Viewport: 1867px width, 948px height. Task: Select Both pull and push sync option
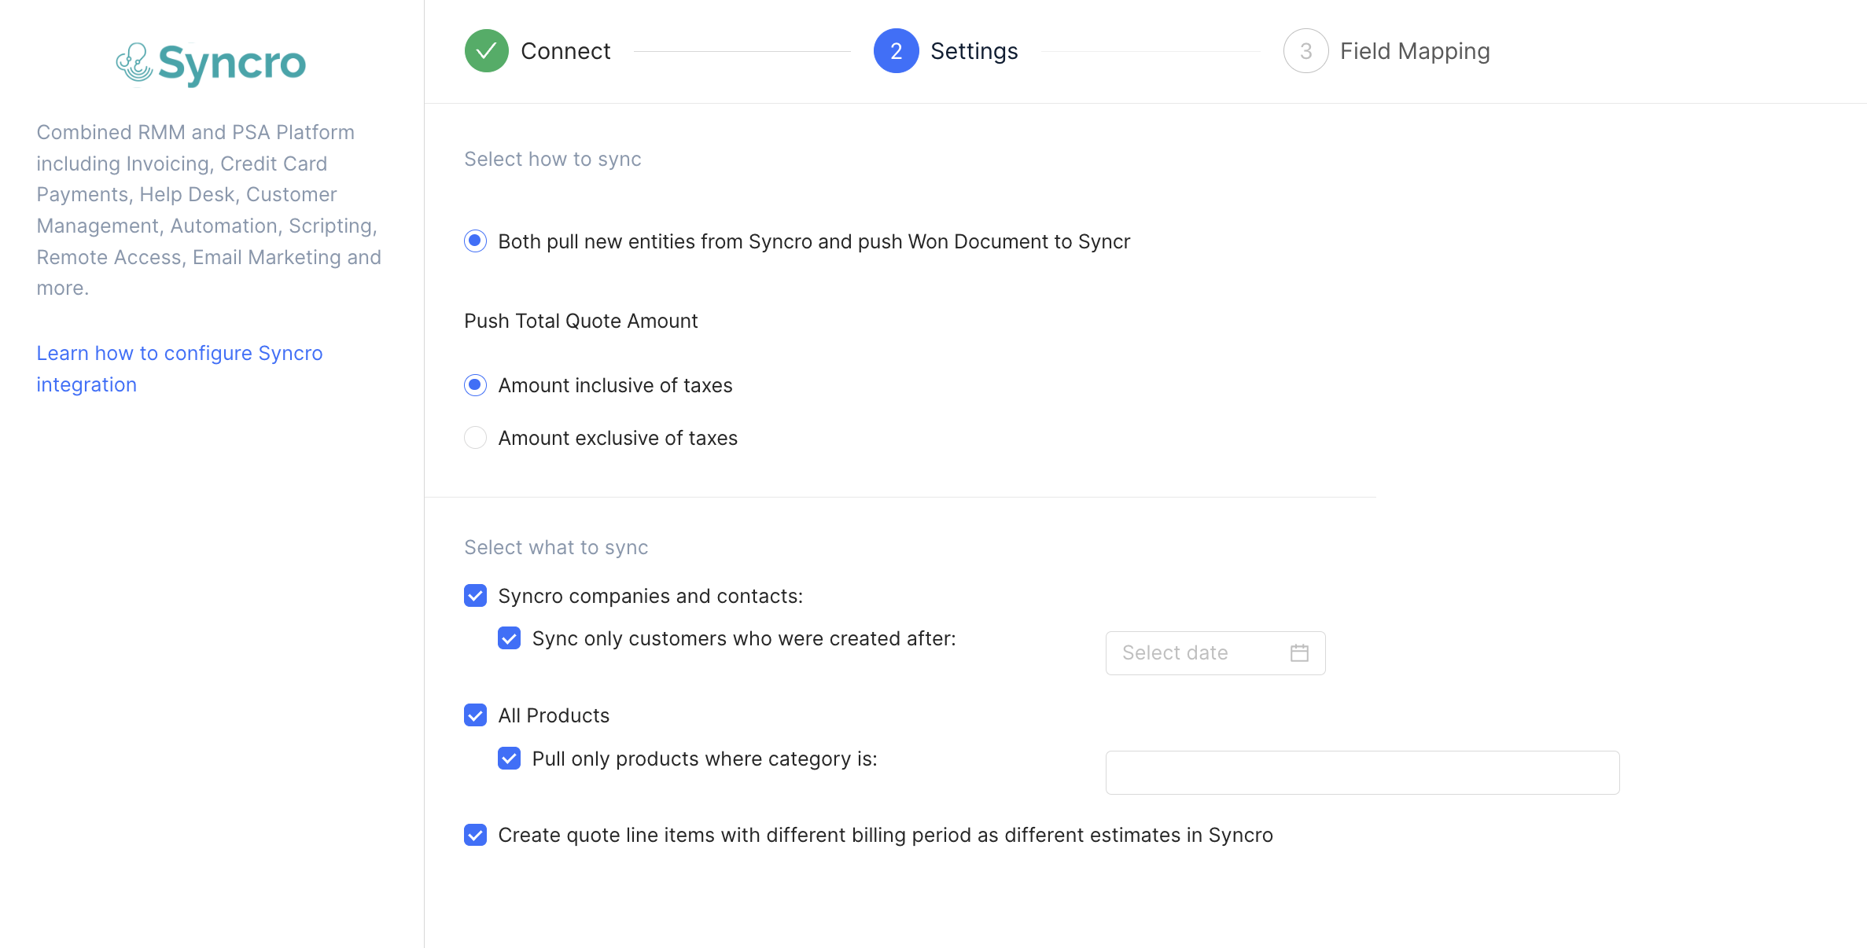click(475, 241)
